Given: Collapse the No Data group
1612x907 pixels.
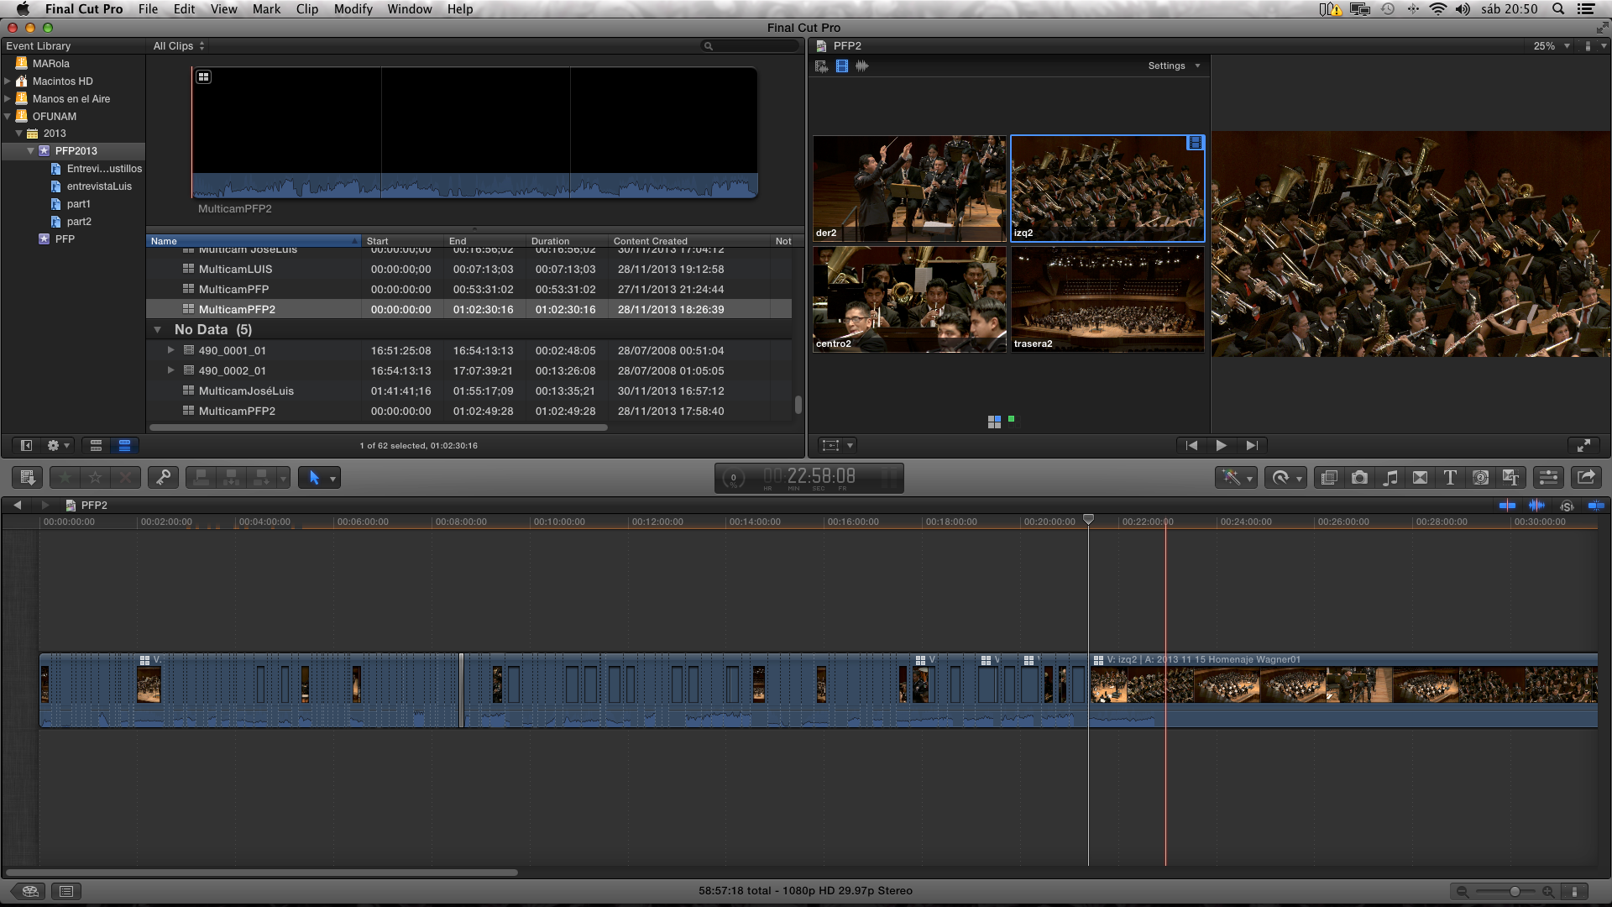Looking at the screenshot, I should click(x=157, y=330).
